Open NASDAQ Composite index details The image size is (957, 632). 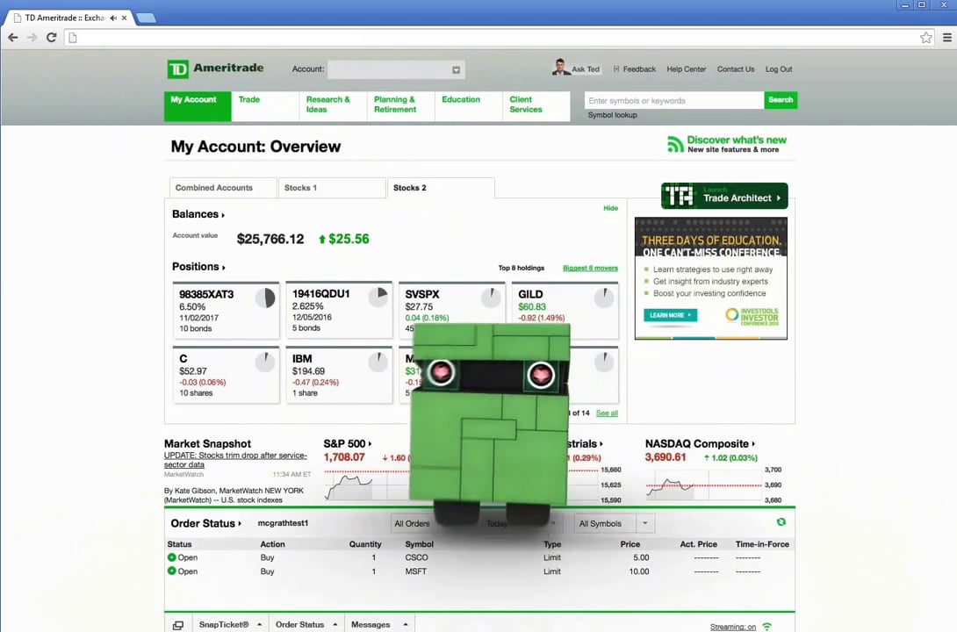700,443
